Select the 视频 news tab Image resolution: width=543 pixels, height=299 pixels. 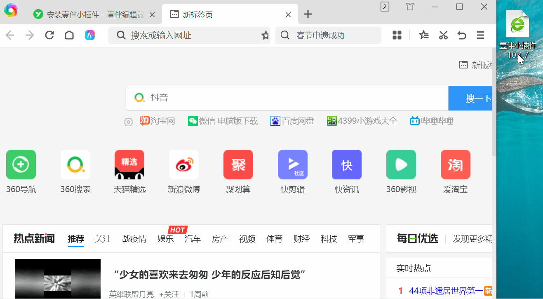pos(247,238)
